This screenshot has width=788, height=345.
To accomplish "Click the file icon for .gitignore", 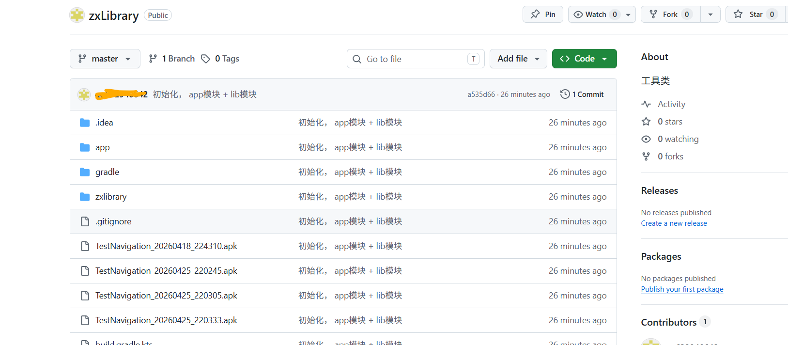I will 85,221.
